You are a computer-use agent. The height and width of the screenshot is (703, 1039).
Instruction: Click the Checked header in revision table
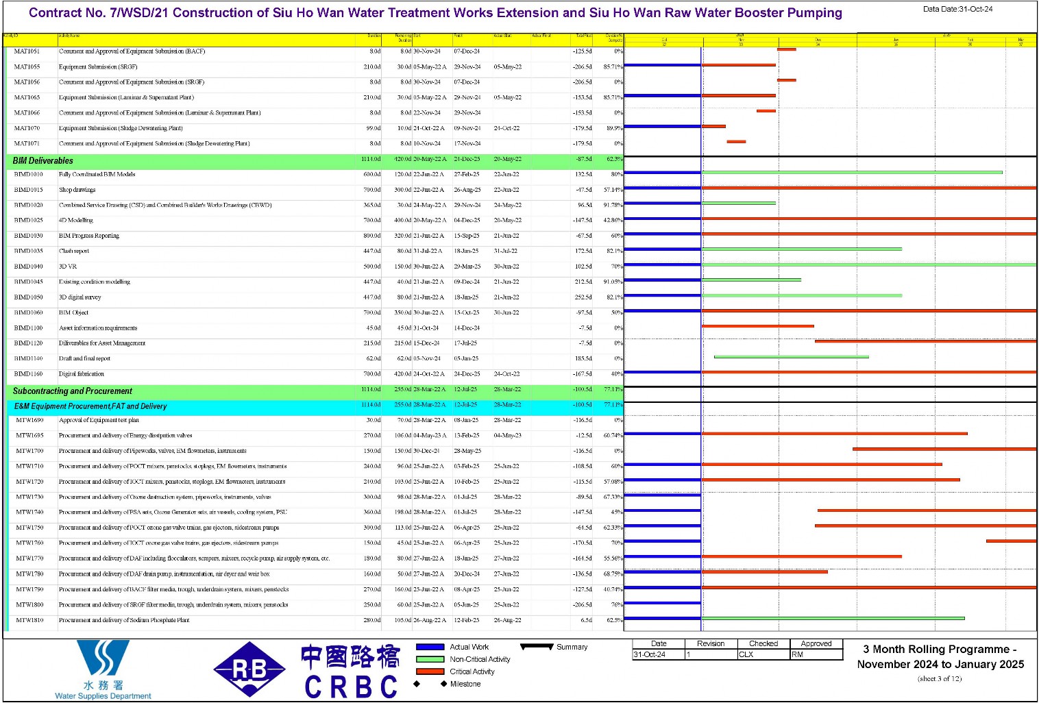point(763,643)
